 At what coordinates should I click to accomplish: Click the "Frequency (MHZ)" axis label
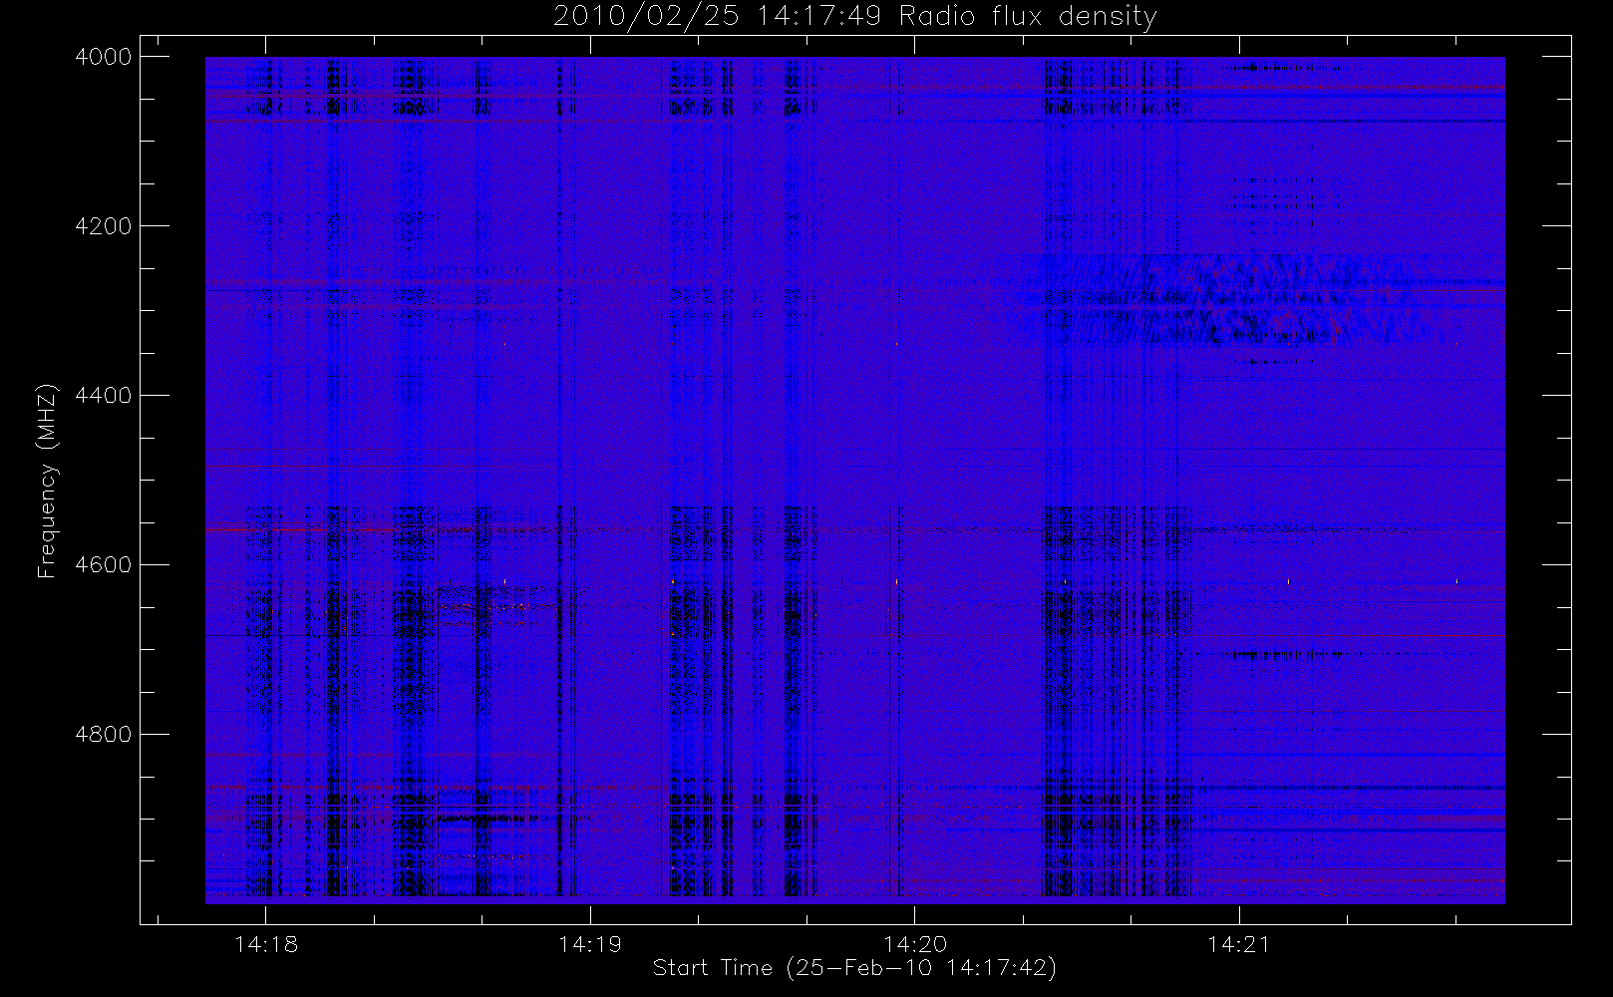[47, 482]
